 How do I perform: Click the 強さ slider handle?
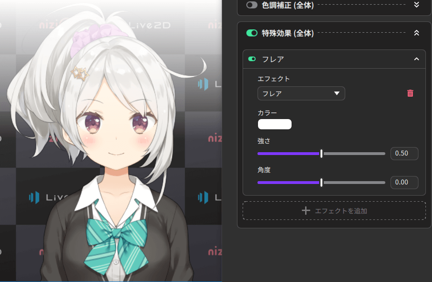(x=321, y=154)
